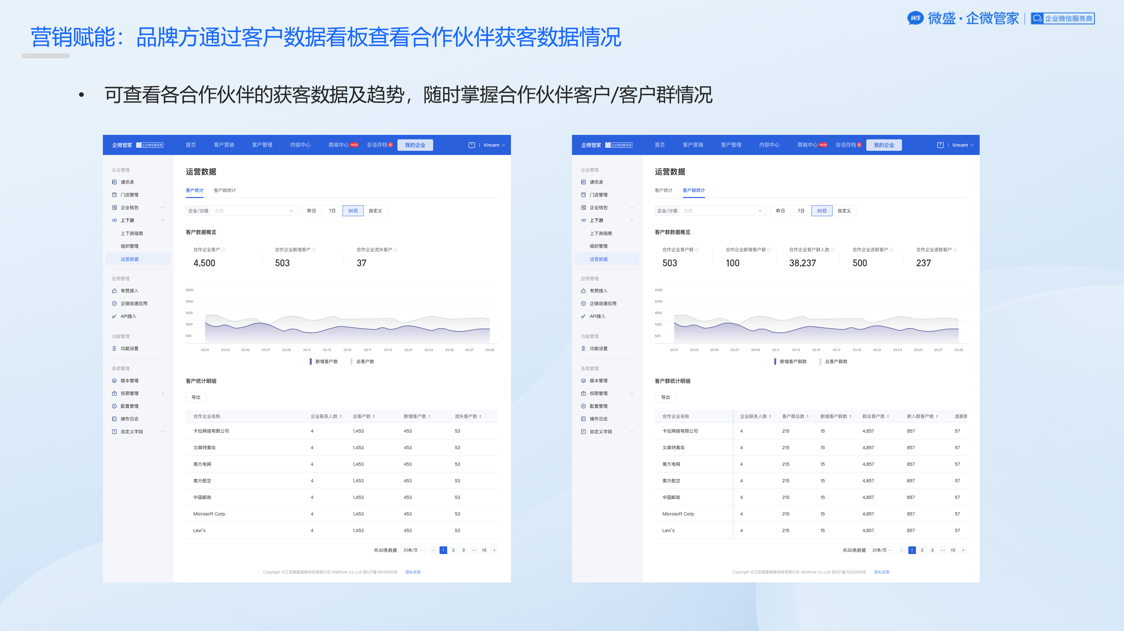This screenshot has height=631, width=1124.
Task: Click 操作日志 icon in left dashboard
Action: point(114,419)
